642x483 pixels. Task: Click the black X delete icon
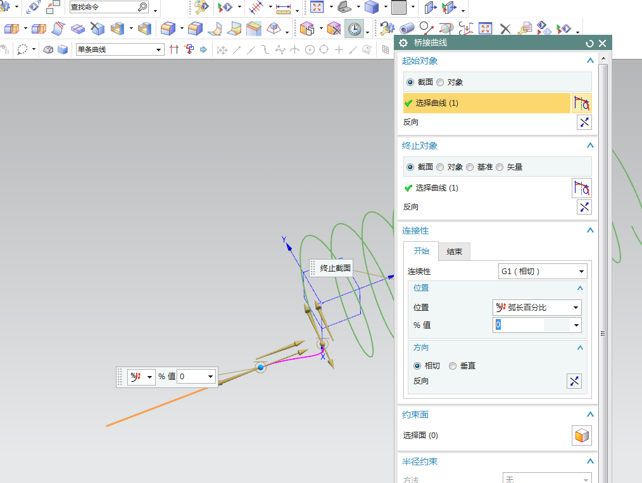[505, 28]
